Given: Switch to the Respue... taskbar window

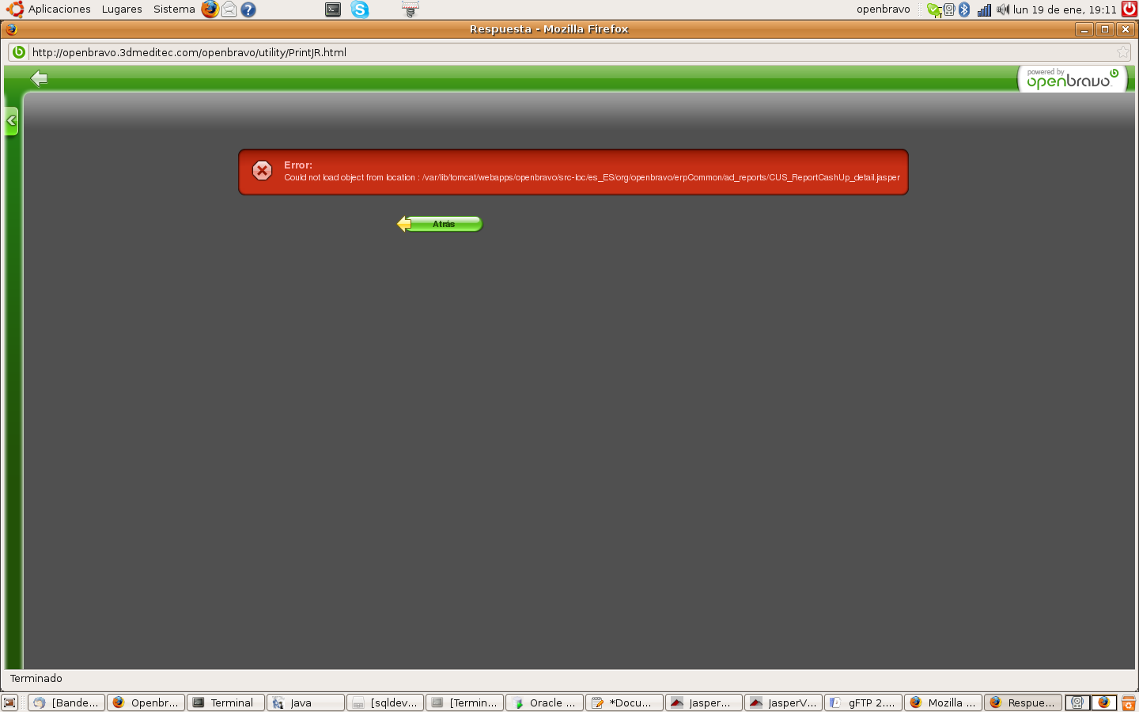Looking at the screenshot, I should [1023, 703].
